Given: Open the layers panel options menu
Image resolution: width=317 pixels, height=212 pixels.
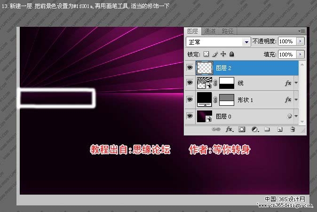Looking at the screenshot, I should point(302,31).
